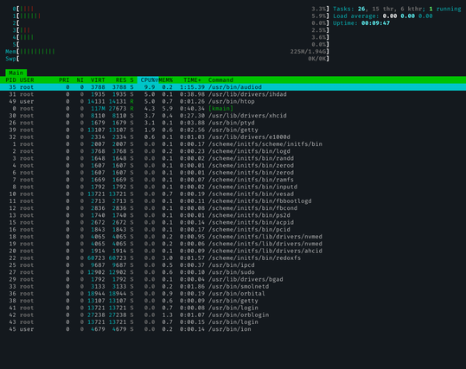Select the /scheme/initfs/bin/fbbootlogd process
The image size is (466, 369).
coord(233,201)
